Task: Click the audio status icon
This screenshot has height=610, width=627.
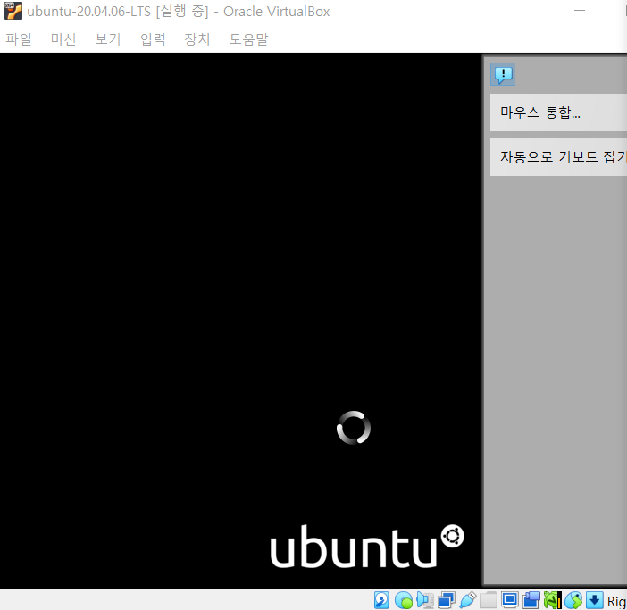Action: (x=424, y=600)
